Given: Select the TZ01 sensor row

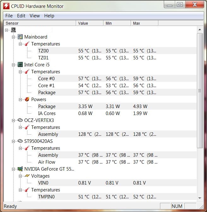Looking at the screenshot, I should click(x=117, y=58).
